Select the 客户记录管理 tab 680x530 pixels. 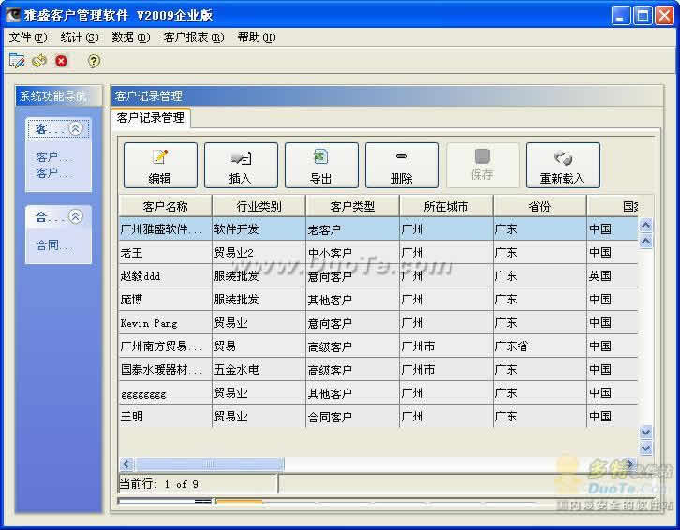point(151,118)
